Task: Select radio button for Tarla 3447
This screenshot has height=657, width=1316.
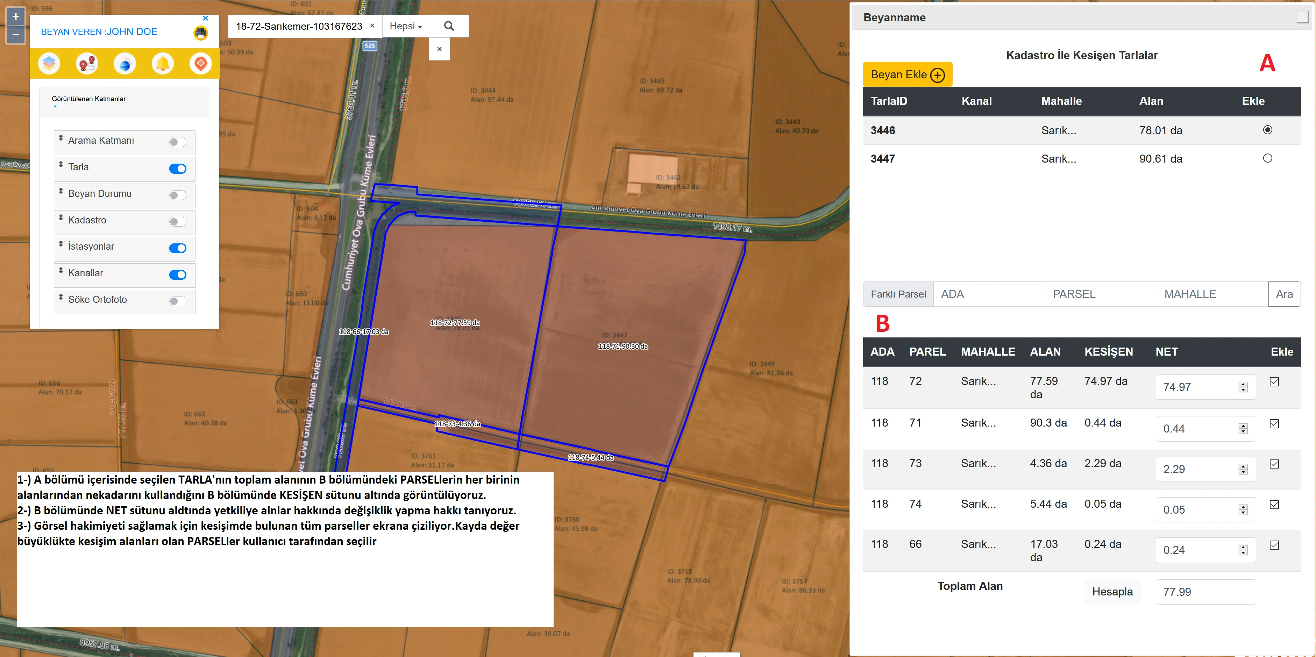Action: (x=1267, y=158)
